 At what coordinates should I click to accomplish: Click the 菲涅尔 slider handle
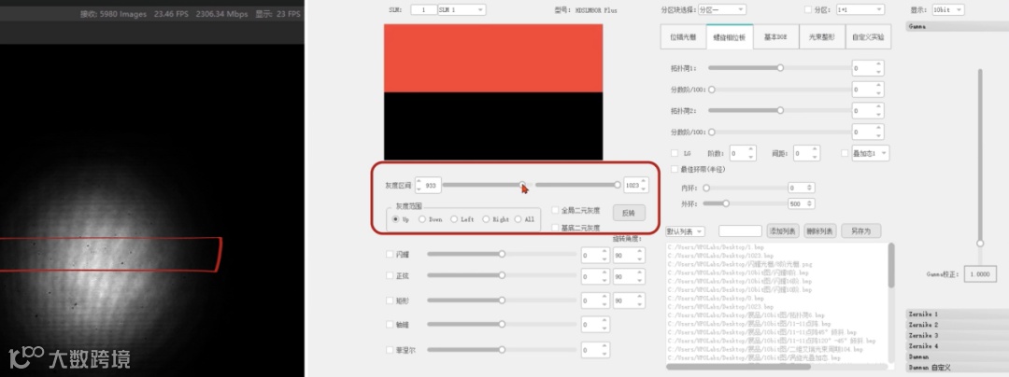point(502,350)
